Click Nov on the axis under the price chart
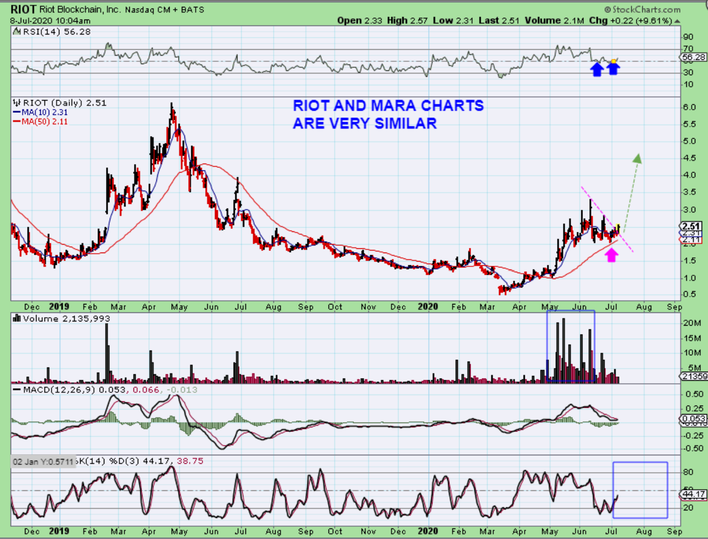708x539 pixels. (x=368, y=307)
